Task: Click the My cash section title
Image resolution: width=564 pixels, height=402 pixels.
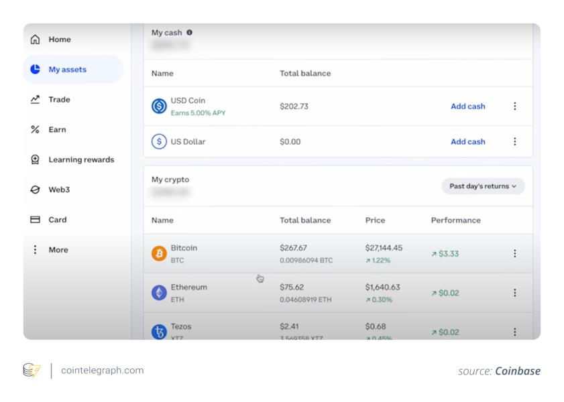Action: point(166,32)
